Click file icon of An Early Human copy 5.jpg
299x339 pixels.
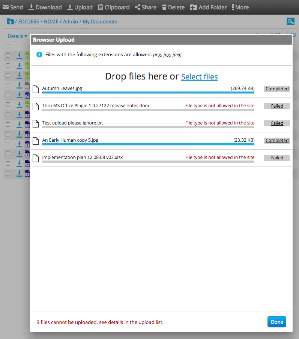36,141
